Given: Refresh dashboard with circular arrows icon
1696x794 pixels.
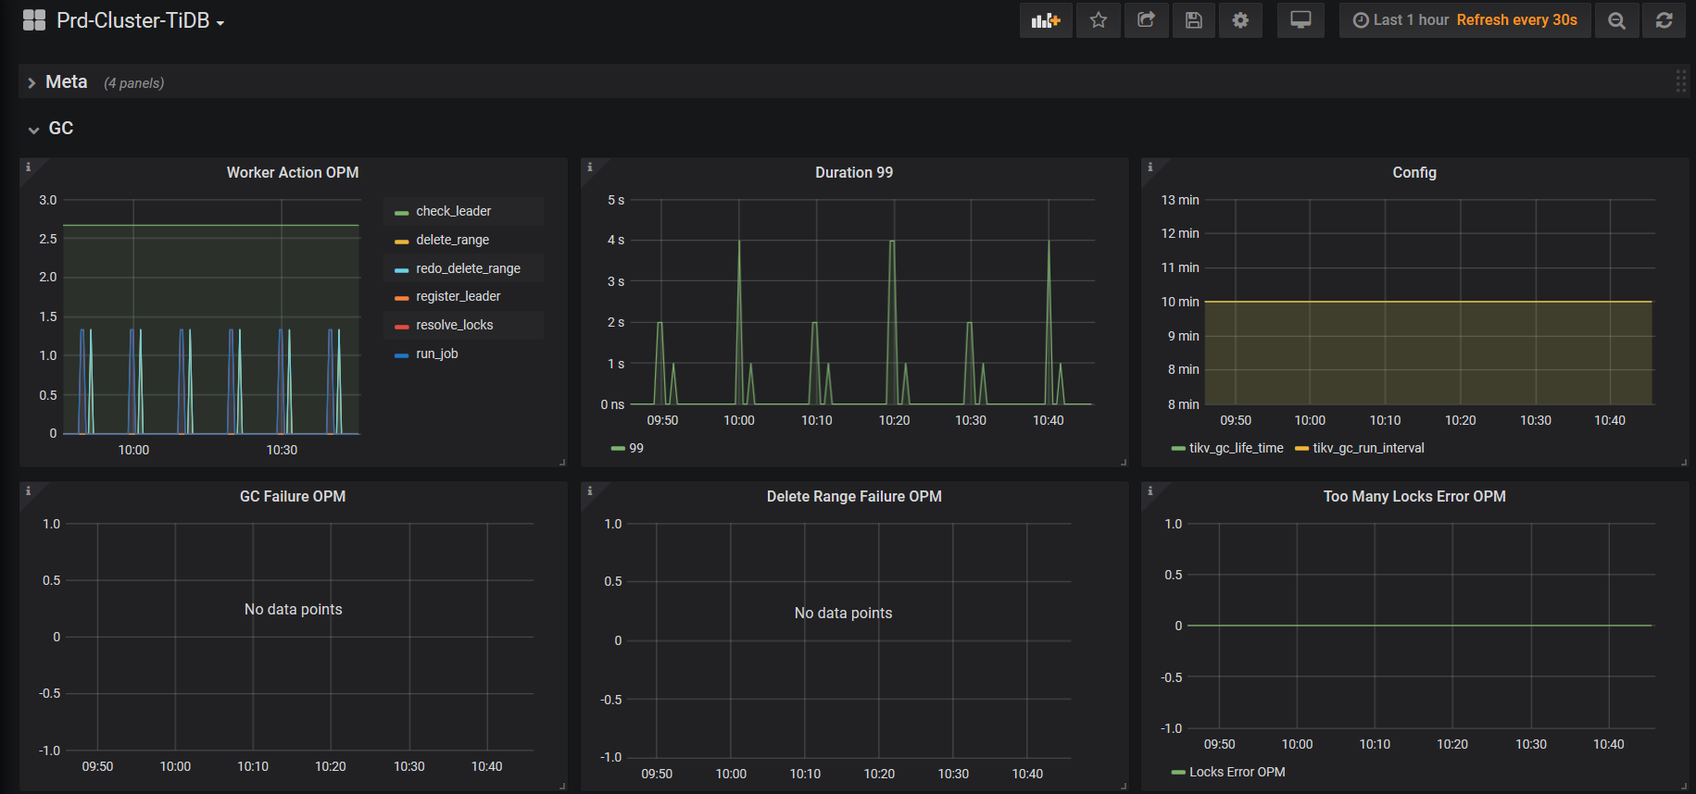Looking at the screenshot, I should (1664, 20).
